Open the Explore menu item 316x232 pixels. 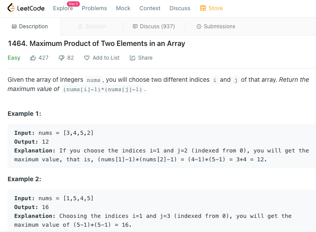tap(62, 8)
